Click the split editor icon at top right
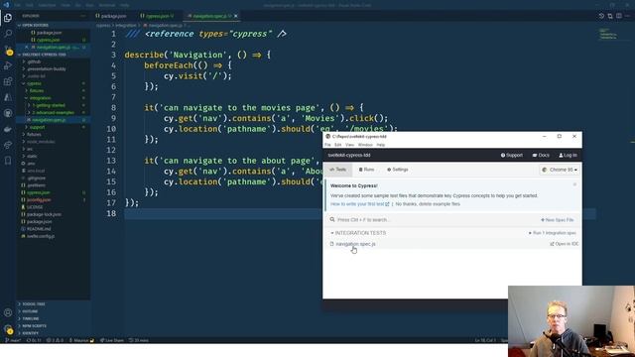Image resolution: width=635 pixels, height=357 pixels. pyautogui.click(x=619, y=16)
